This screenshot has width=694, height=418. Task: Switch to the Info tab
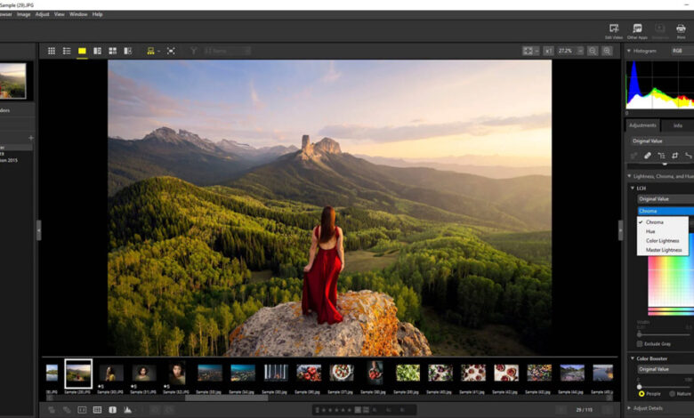tap(677, 125)
